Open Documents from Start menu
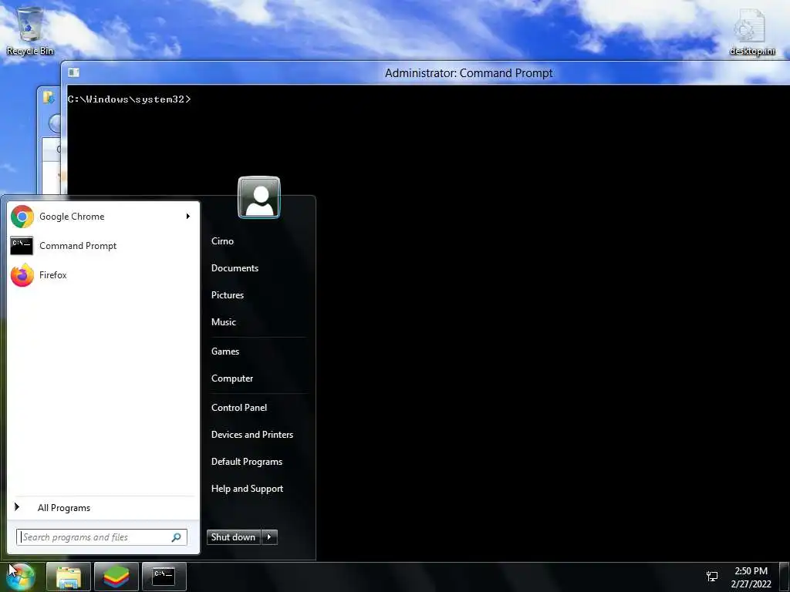Viewport: 790px width, 592px height. tap(235, 268)
